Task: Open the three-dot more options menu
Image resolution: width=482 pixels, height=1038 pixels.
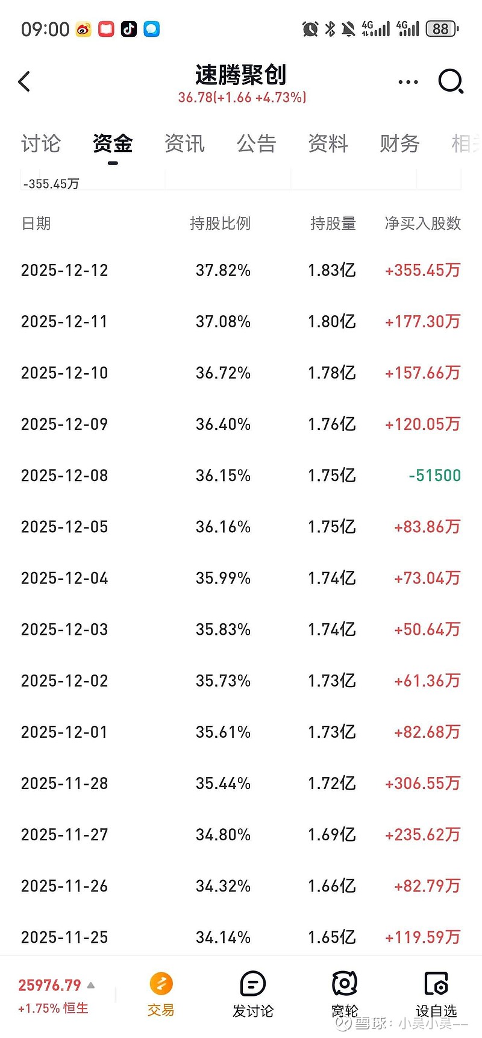Action: coord(408,81)
